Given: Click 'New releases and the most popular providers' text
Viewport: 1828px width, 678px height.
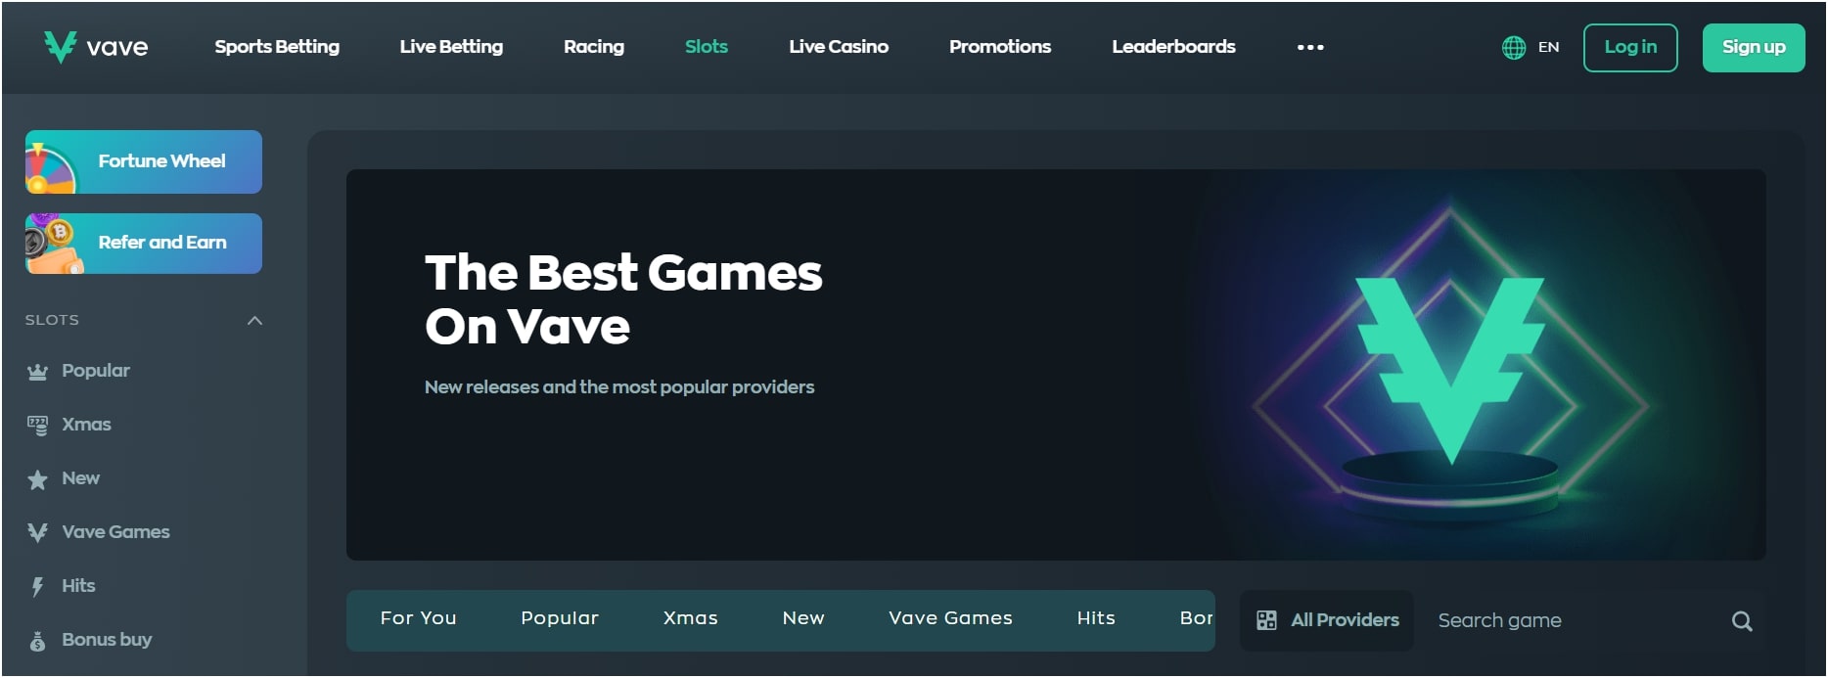Looking at the screenshot, I should pos(619,387).
